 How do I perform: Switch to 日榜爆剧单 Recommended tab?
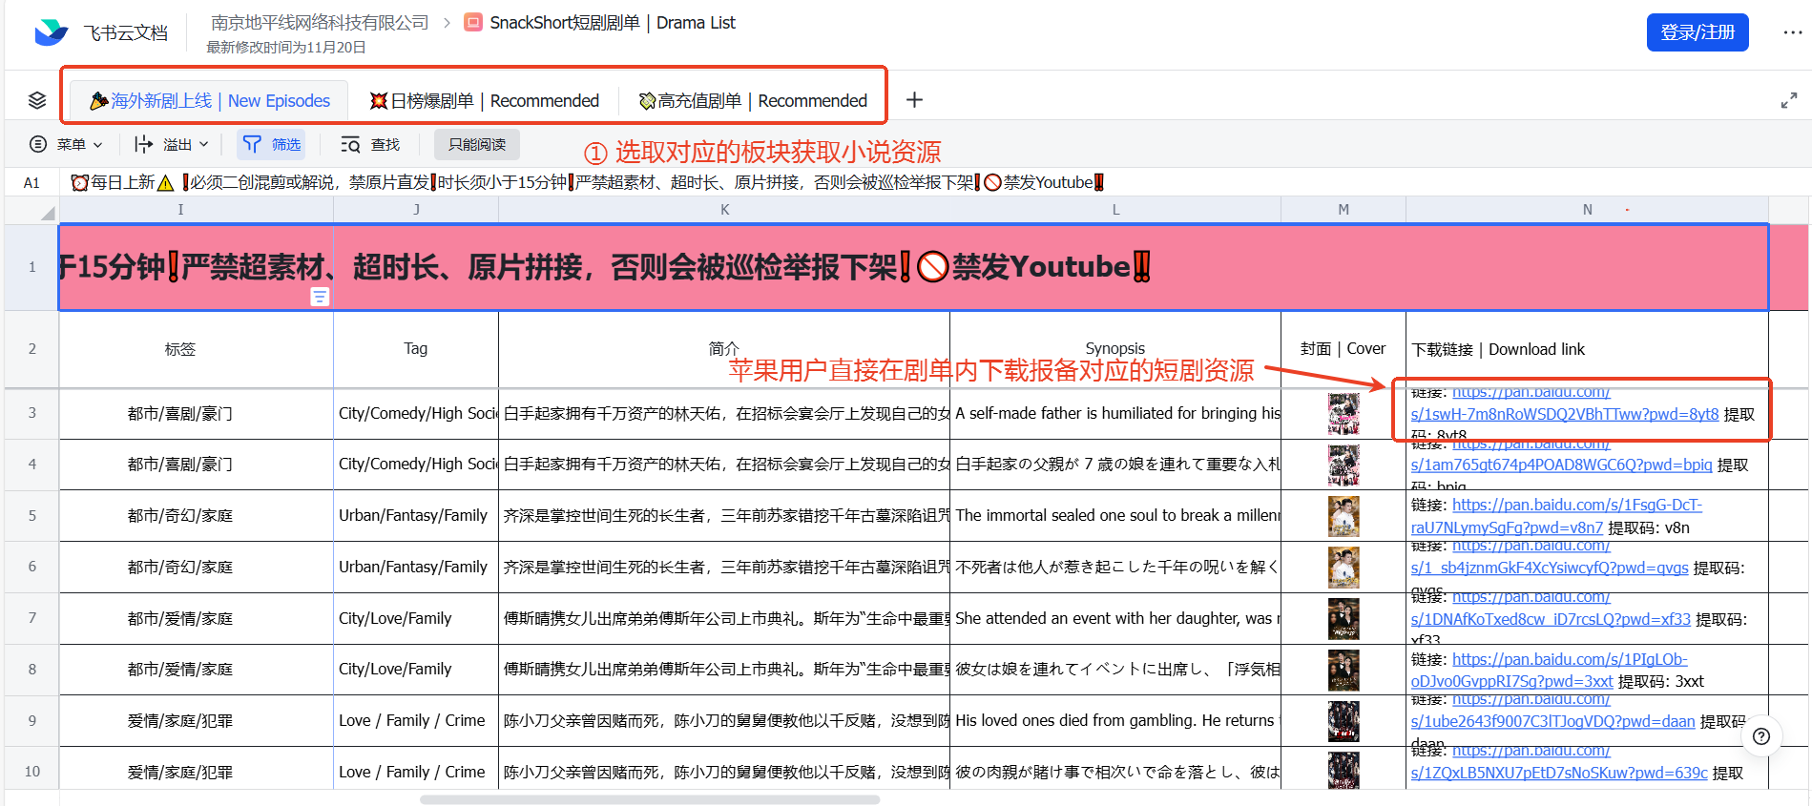[485, 101]
